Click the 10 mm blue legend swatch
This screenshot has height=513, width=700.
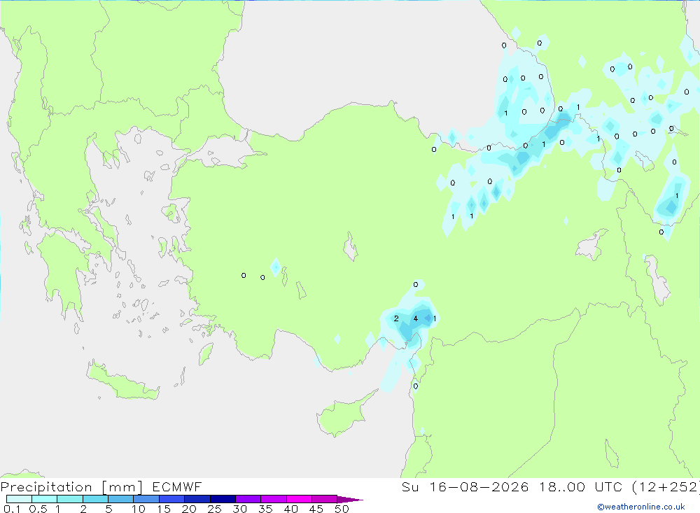[x=146, y=499]
